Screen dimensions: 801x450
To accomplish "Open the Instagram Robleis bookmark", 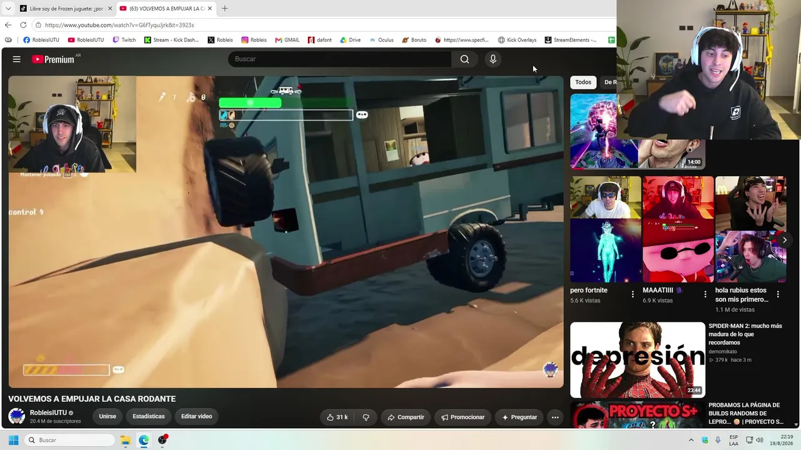I will pyautogui.click(x=254, y=40).
